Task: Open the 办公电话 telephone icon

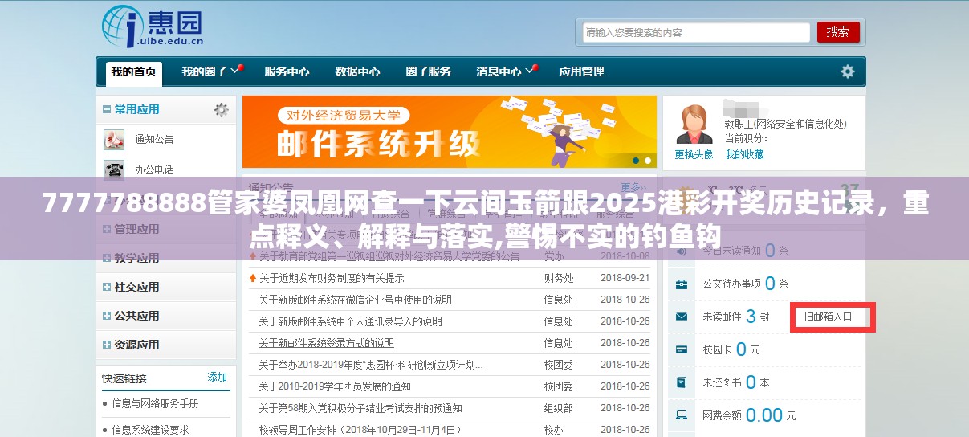Action: [114, 169]
